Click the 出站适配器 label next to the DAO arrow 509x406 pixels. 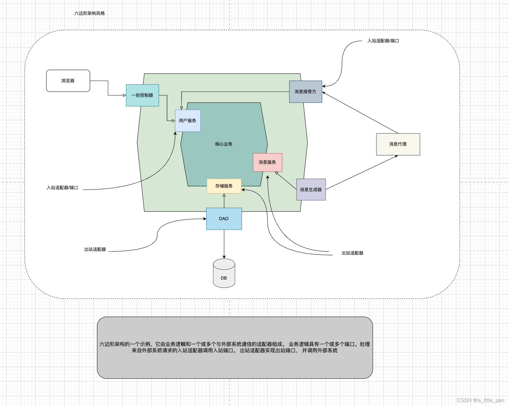95,249
